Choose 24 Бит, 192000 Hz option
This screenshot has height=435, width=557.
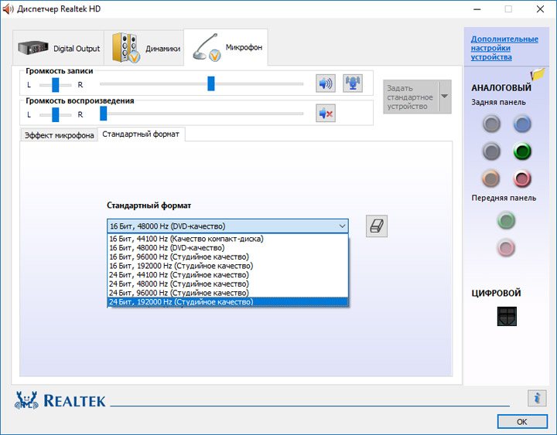[227, 302]
